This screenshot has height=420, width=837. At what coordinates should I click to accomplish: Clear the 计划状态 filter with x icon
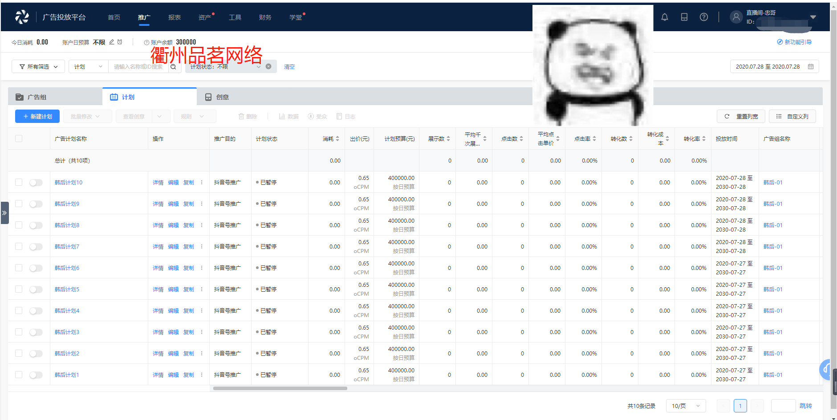[268, 66]
